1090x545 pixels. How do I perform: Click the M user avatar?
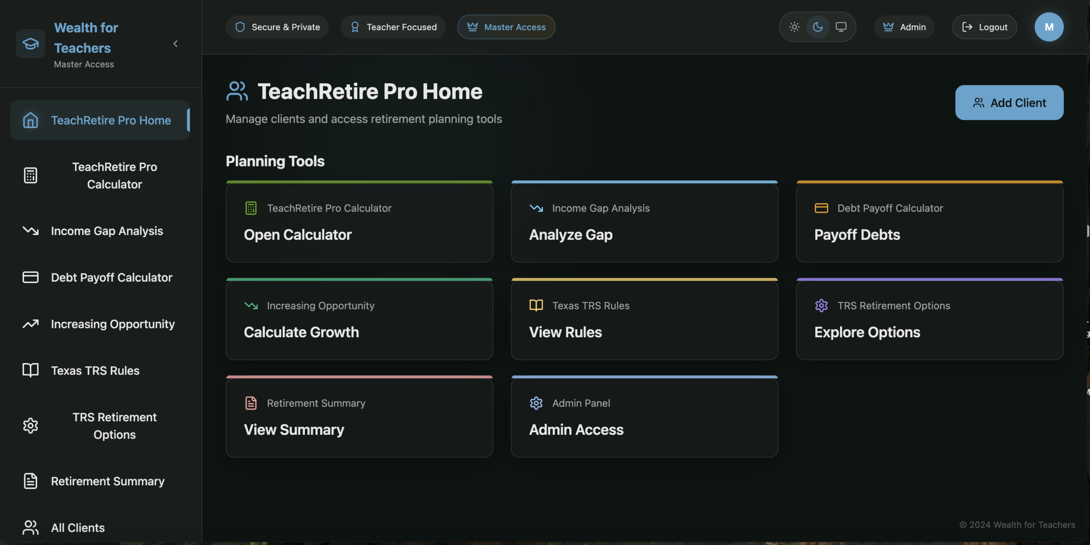click(x=1049, y=27)
